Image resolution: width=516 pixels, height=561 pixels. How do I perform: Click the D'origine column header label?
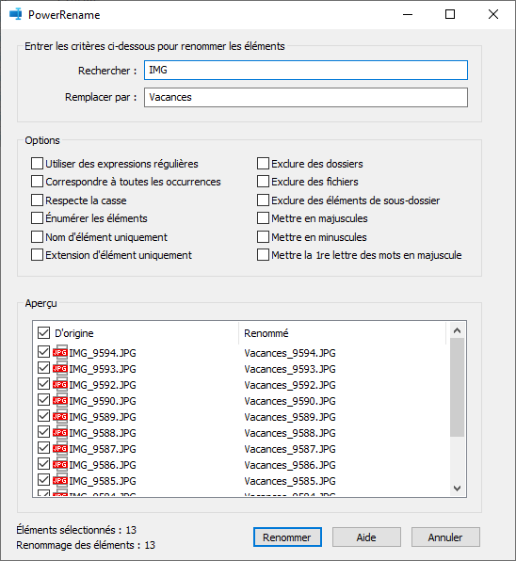pyautogui.click(x=74, y=333)
